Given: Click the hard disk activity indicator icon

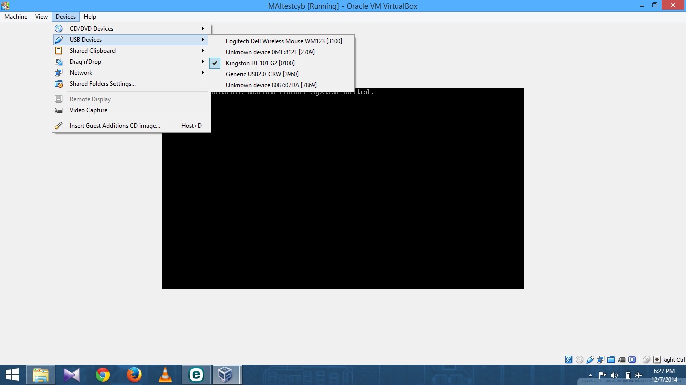Looking at the screenshot, I should point(569,360).
